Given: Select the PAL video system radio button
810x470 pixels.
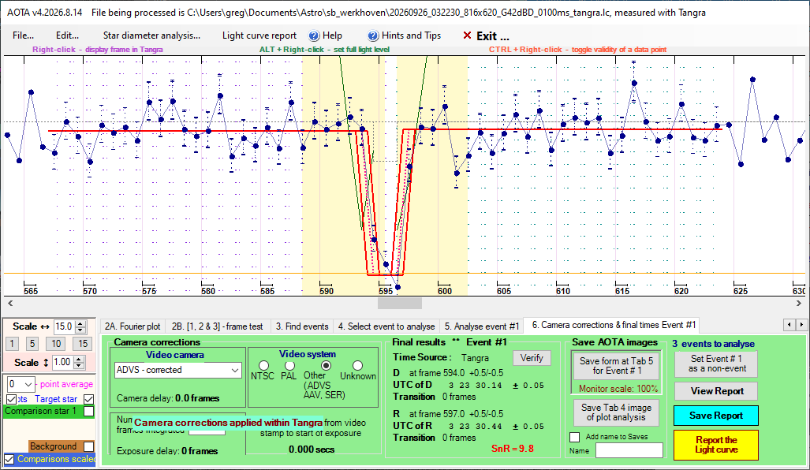Looking at the screenshot, I should tap(289, 366).
